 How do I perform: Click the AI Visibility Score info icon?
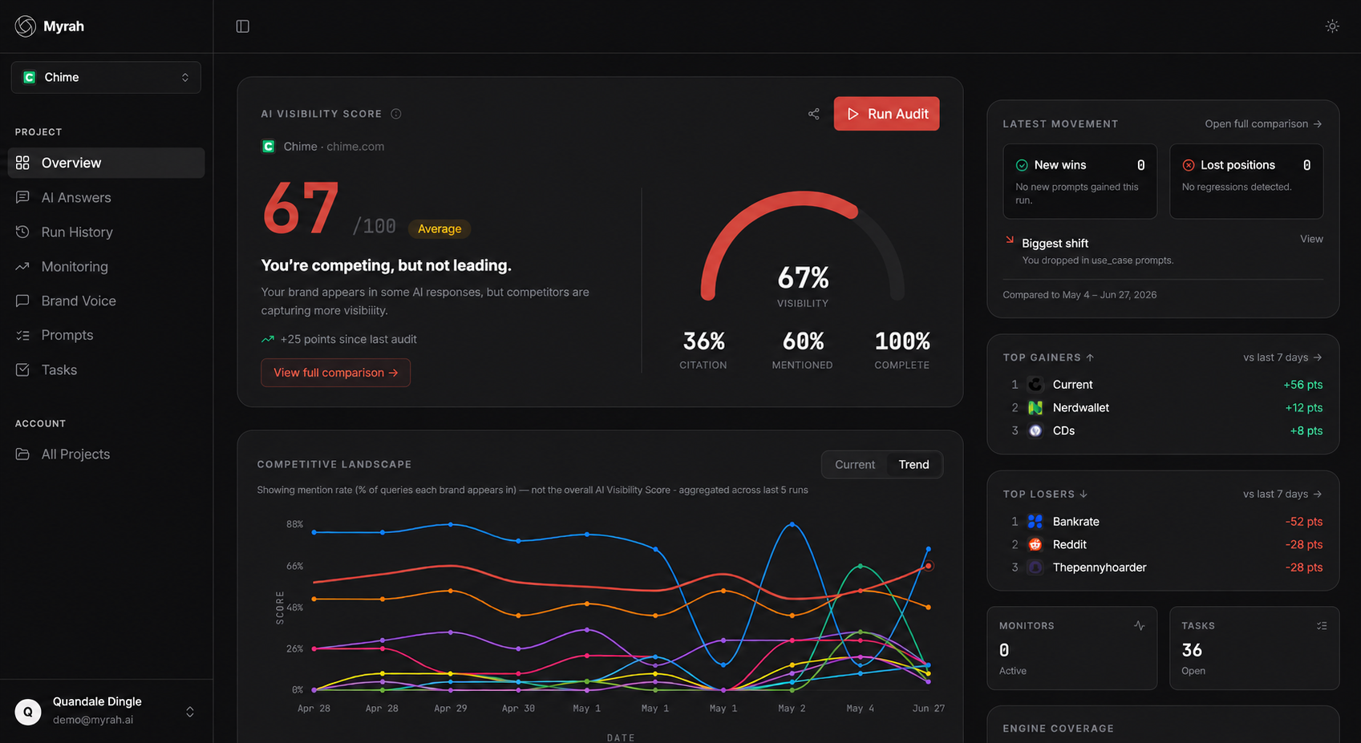[396, 114]
